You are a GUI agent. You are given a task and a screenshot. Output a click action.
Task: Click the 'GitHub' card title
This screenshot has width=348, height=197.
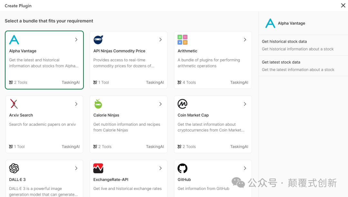(x=184, y=180)
